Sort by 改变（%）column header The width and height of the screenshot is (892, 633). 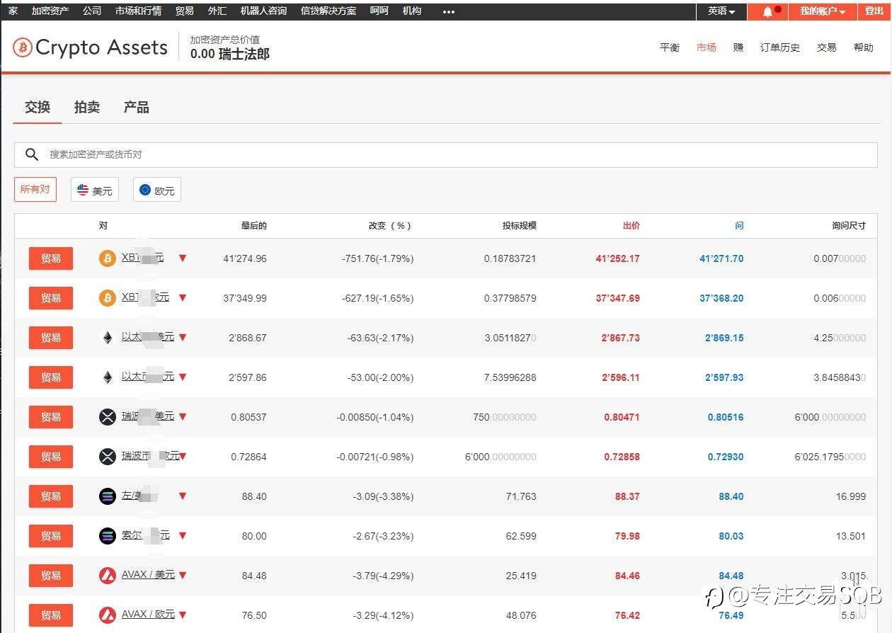click(390, 226)
